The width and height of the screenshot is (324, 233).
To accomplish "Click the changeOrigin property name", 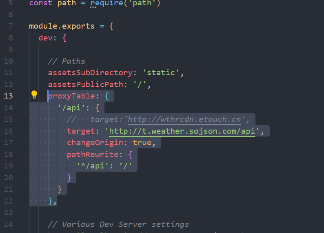I will point(95,143).
